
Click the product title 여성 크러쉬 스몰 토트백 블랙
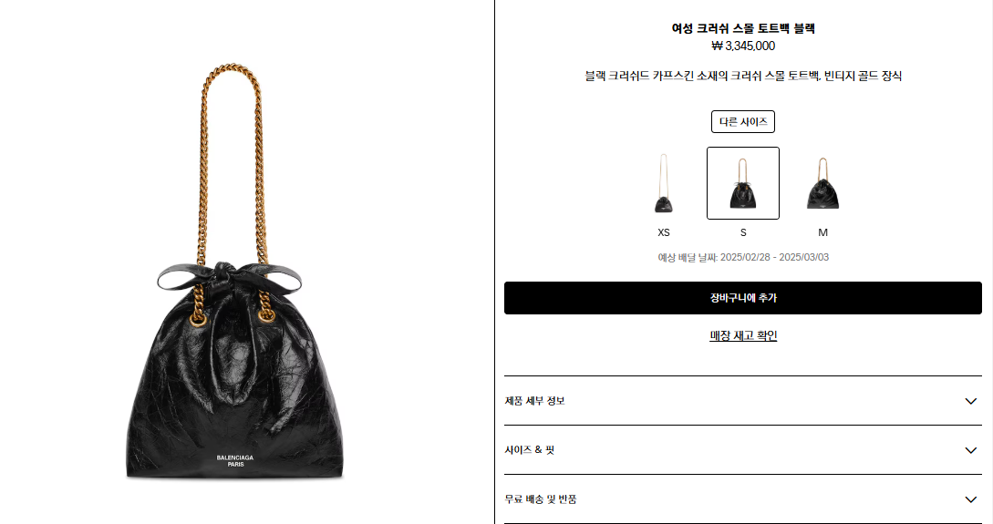[743, 28]
